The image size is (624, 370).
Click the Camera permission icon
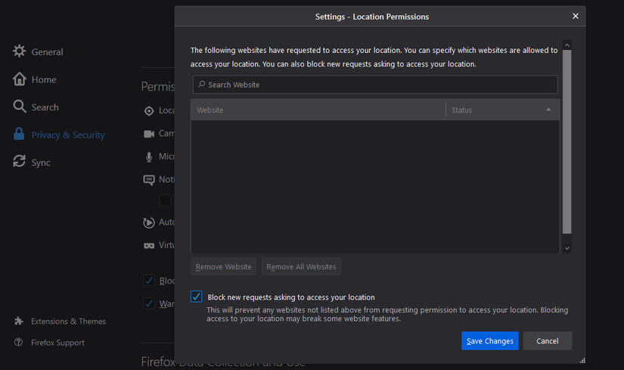[149, 134]
